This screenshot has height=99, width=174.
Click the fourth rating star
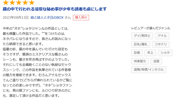point(25,2)
